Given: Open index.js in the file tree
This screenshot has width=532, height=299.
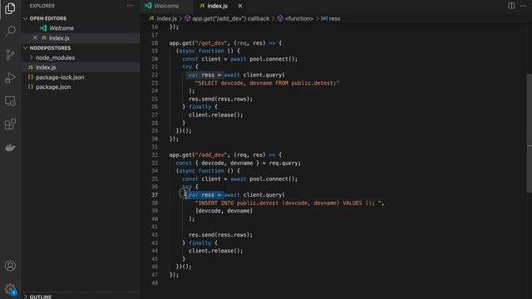Looking at the screenshot, I should pyautogui.click(x=46, y=67).
